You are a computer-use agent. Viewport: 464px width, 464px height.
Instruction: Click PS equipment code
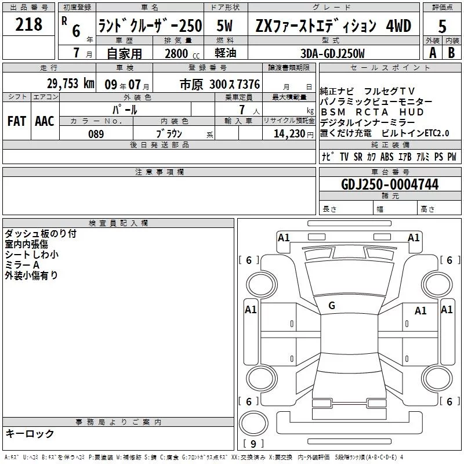(x=439, y=157)
